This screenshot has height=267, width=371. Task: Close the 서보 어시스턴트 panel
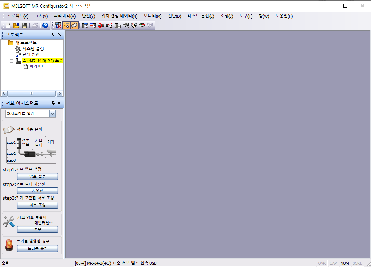tap(59, 103)
